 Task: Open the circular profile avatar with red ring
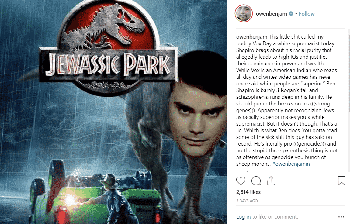click(x=244, y=13)
